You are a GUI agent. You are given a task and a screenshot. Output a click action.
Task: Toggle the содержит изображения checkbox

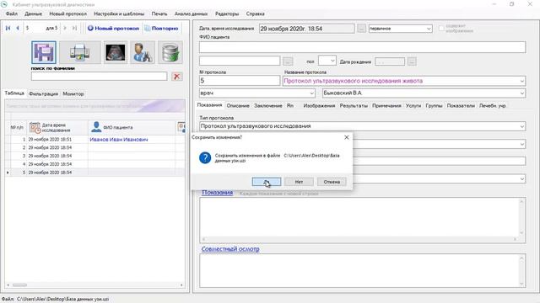pos(441,28)
